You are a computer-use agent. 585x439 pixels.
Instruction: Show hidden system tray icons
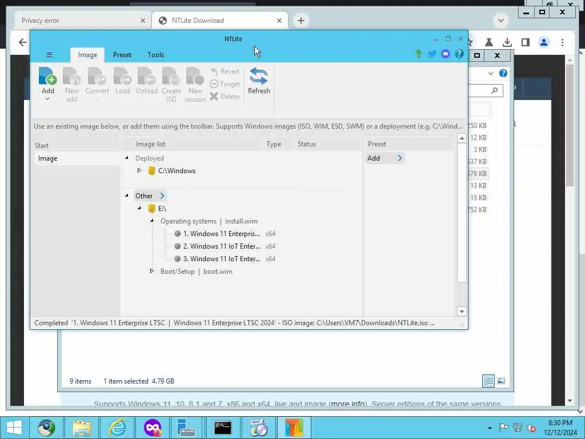[x=490, y=428]
